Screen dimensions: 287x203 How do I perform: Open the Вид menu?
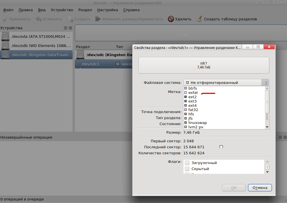[x=42, y=10]
